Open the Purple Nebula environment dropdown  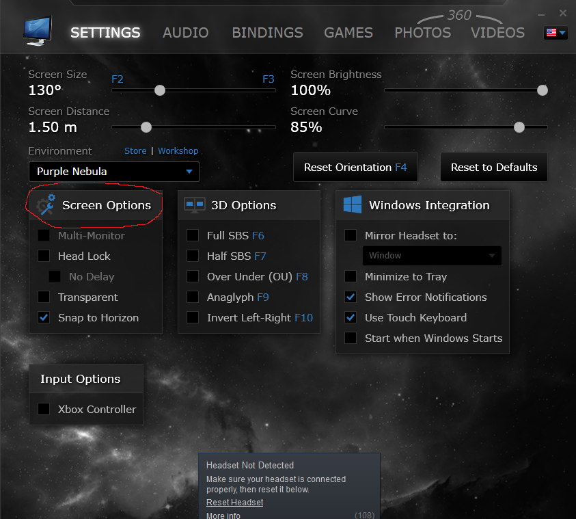coord(114,172)
